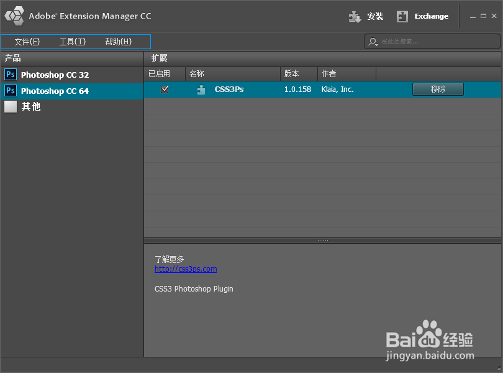Image resolution: width=503 pixels, height=373 pixels.
Task: Select 其他 in products list
Action: (x=72, y=107)
